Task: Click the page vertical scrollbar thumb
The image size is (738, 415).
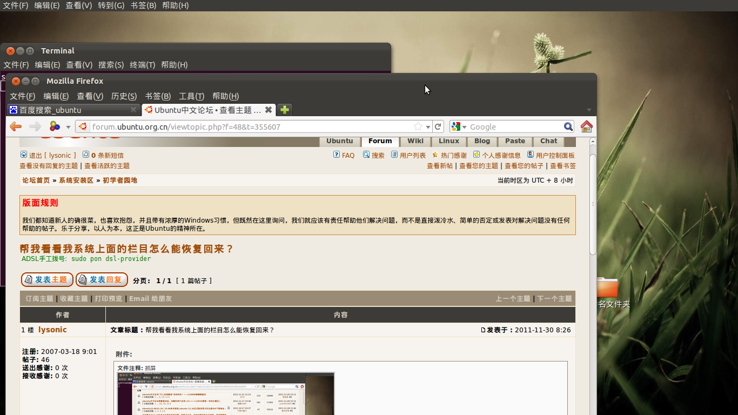Action: point(593,204)
